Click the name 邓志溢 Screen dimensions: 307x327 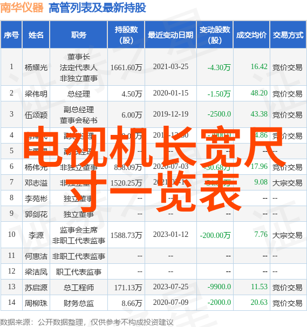coord(36,183)
